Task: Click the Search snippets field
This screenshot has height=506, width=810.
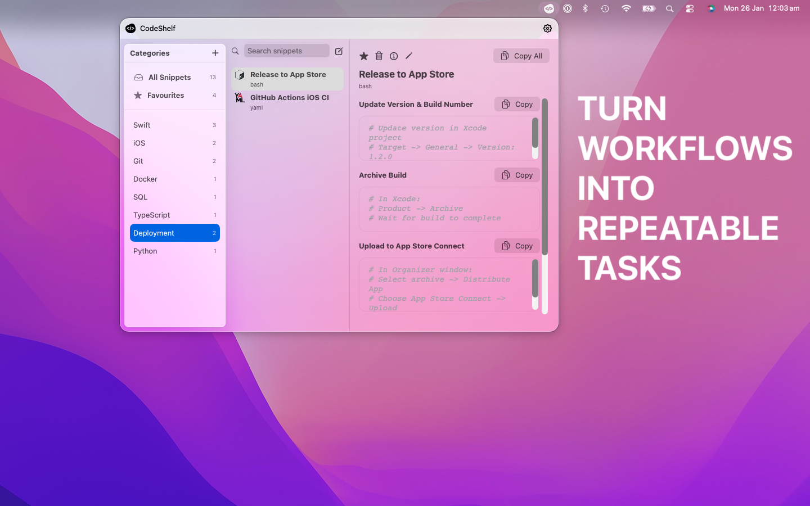Action: [286, 51]
